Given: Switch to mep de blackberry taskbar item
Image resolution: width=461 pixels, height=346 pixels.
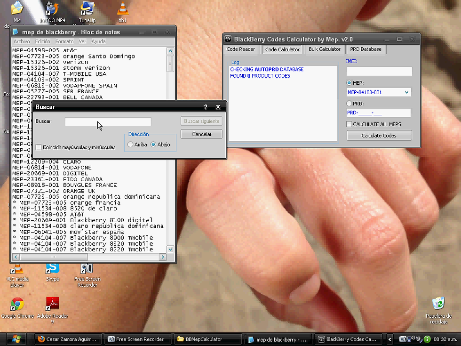Looking at the screenshot, I should click(x=278, y=339).
